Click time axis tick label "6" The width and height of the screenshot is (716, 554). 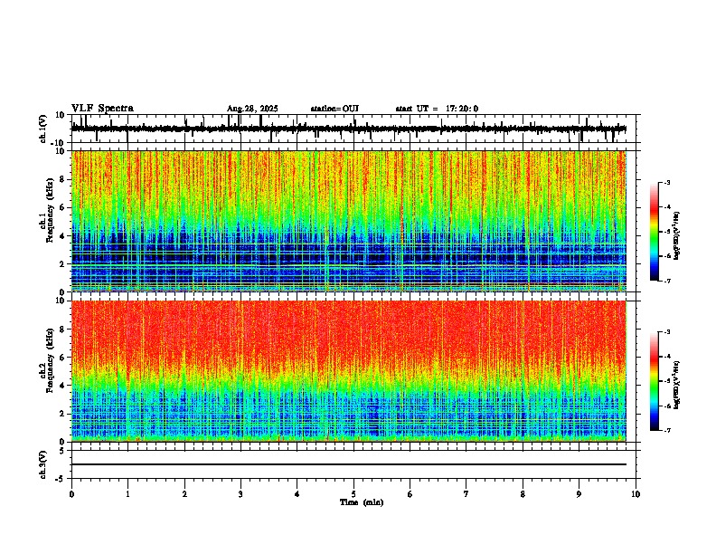pyautogui.click(x=410, y=494)
